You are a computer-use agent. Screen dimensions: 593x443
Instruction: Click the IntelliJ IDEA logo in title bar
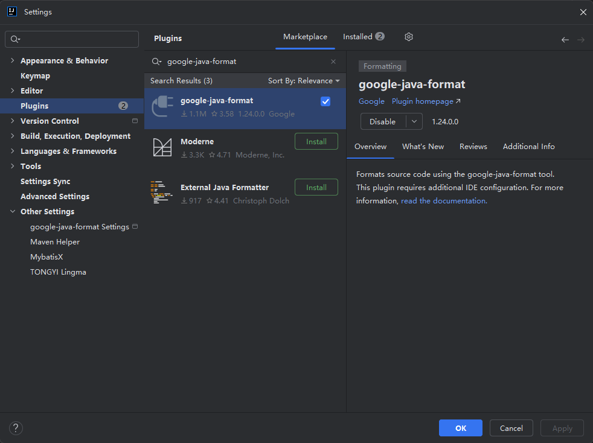coord(12,11)
